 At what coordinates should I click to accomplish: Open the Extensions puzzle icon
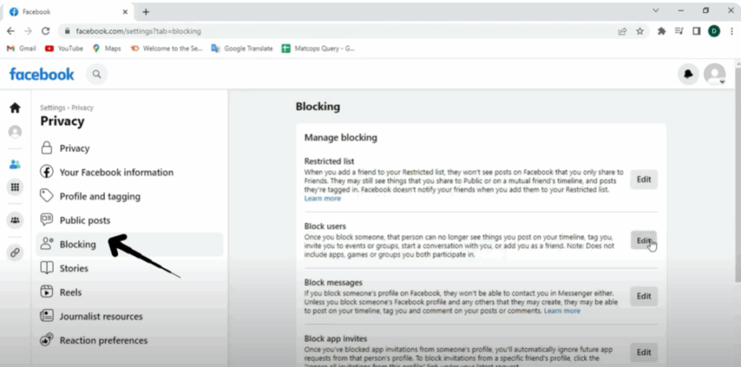(661, 31)
